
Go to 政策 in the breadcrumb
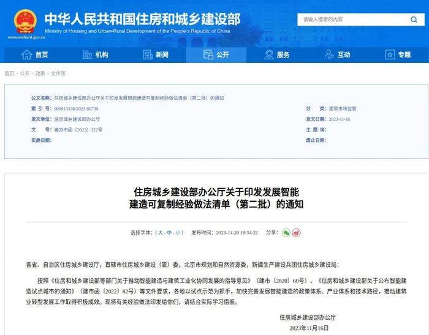[40, 73]
